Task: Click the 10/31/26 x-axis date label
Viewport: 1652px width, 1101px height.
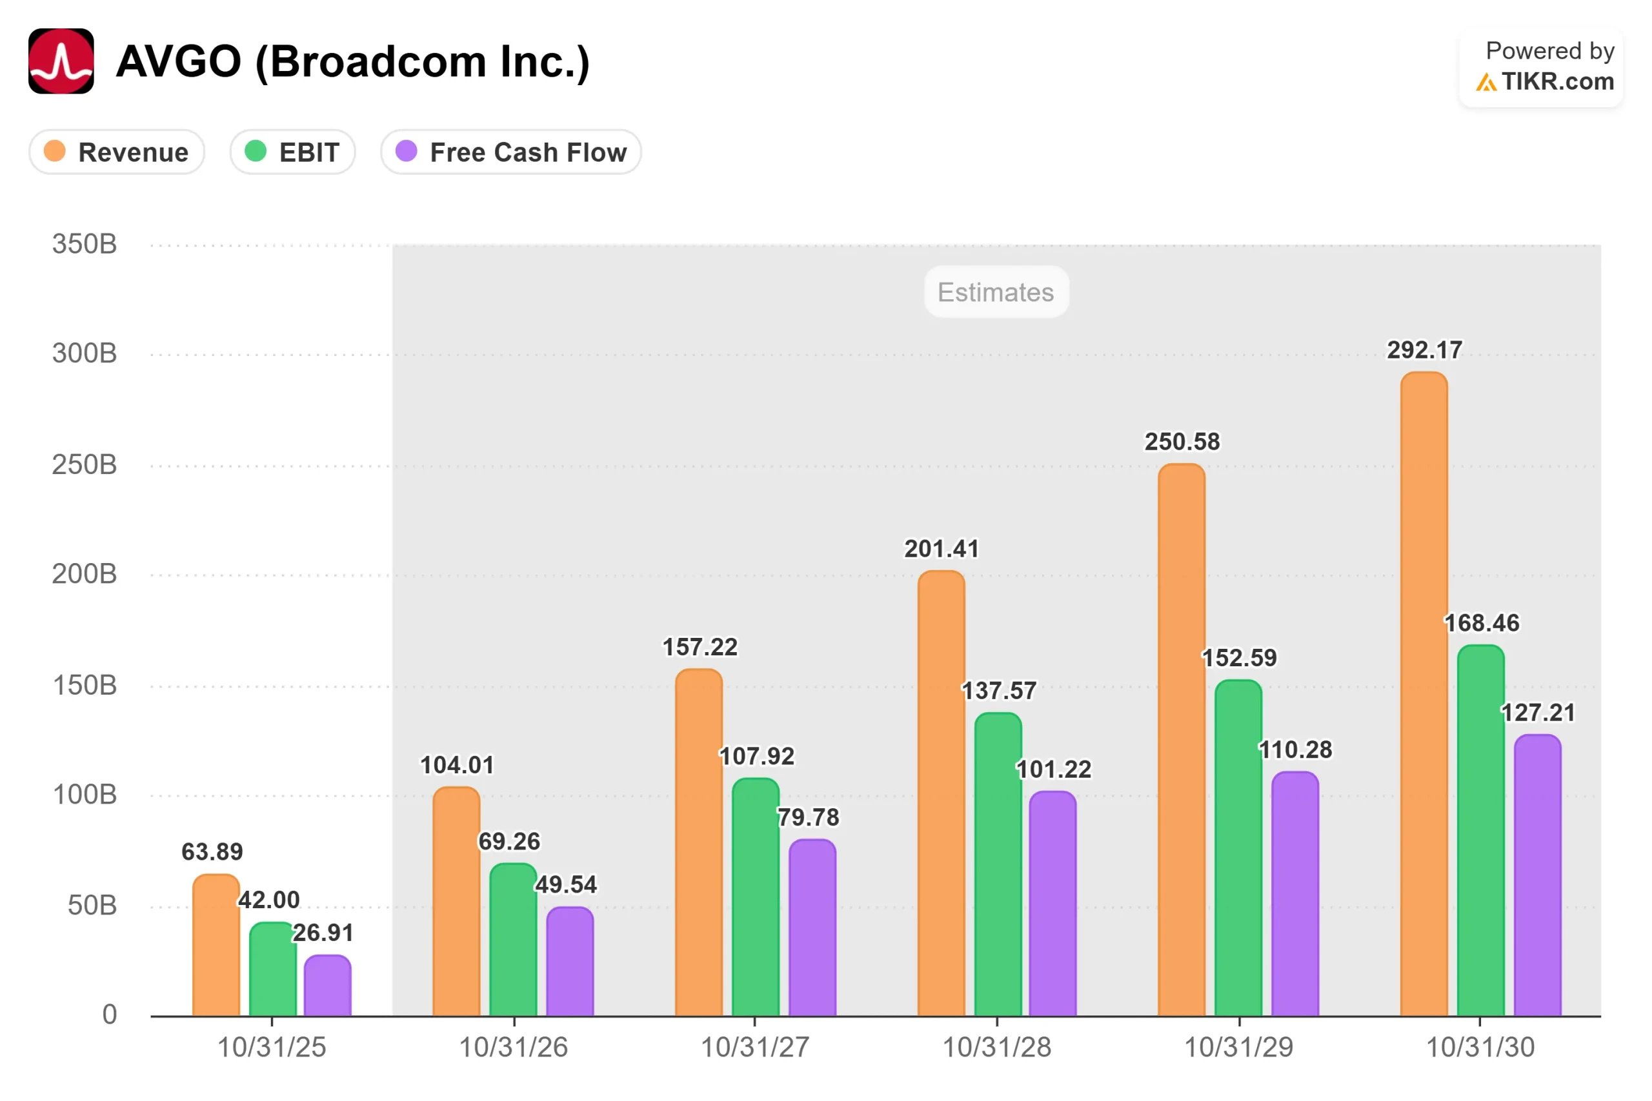Action: tap(514, 1047)
